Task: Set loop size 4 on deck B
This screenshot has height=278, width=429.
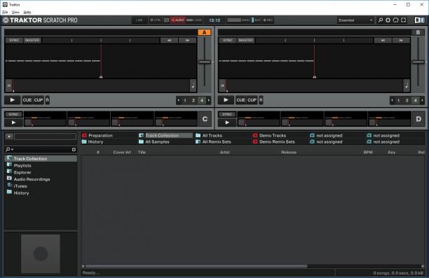Action: tap(415, 100)
